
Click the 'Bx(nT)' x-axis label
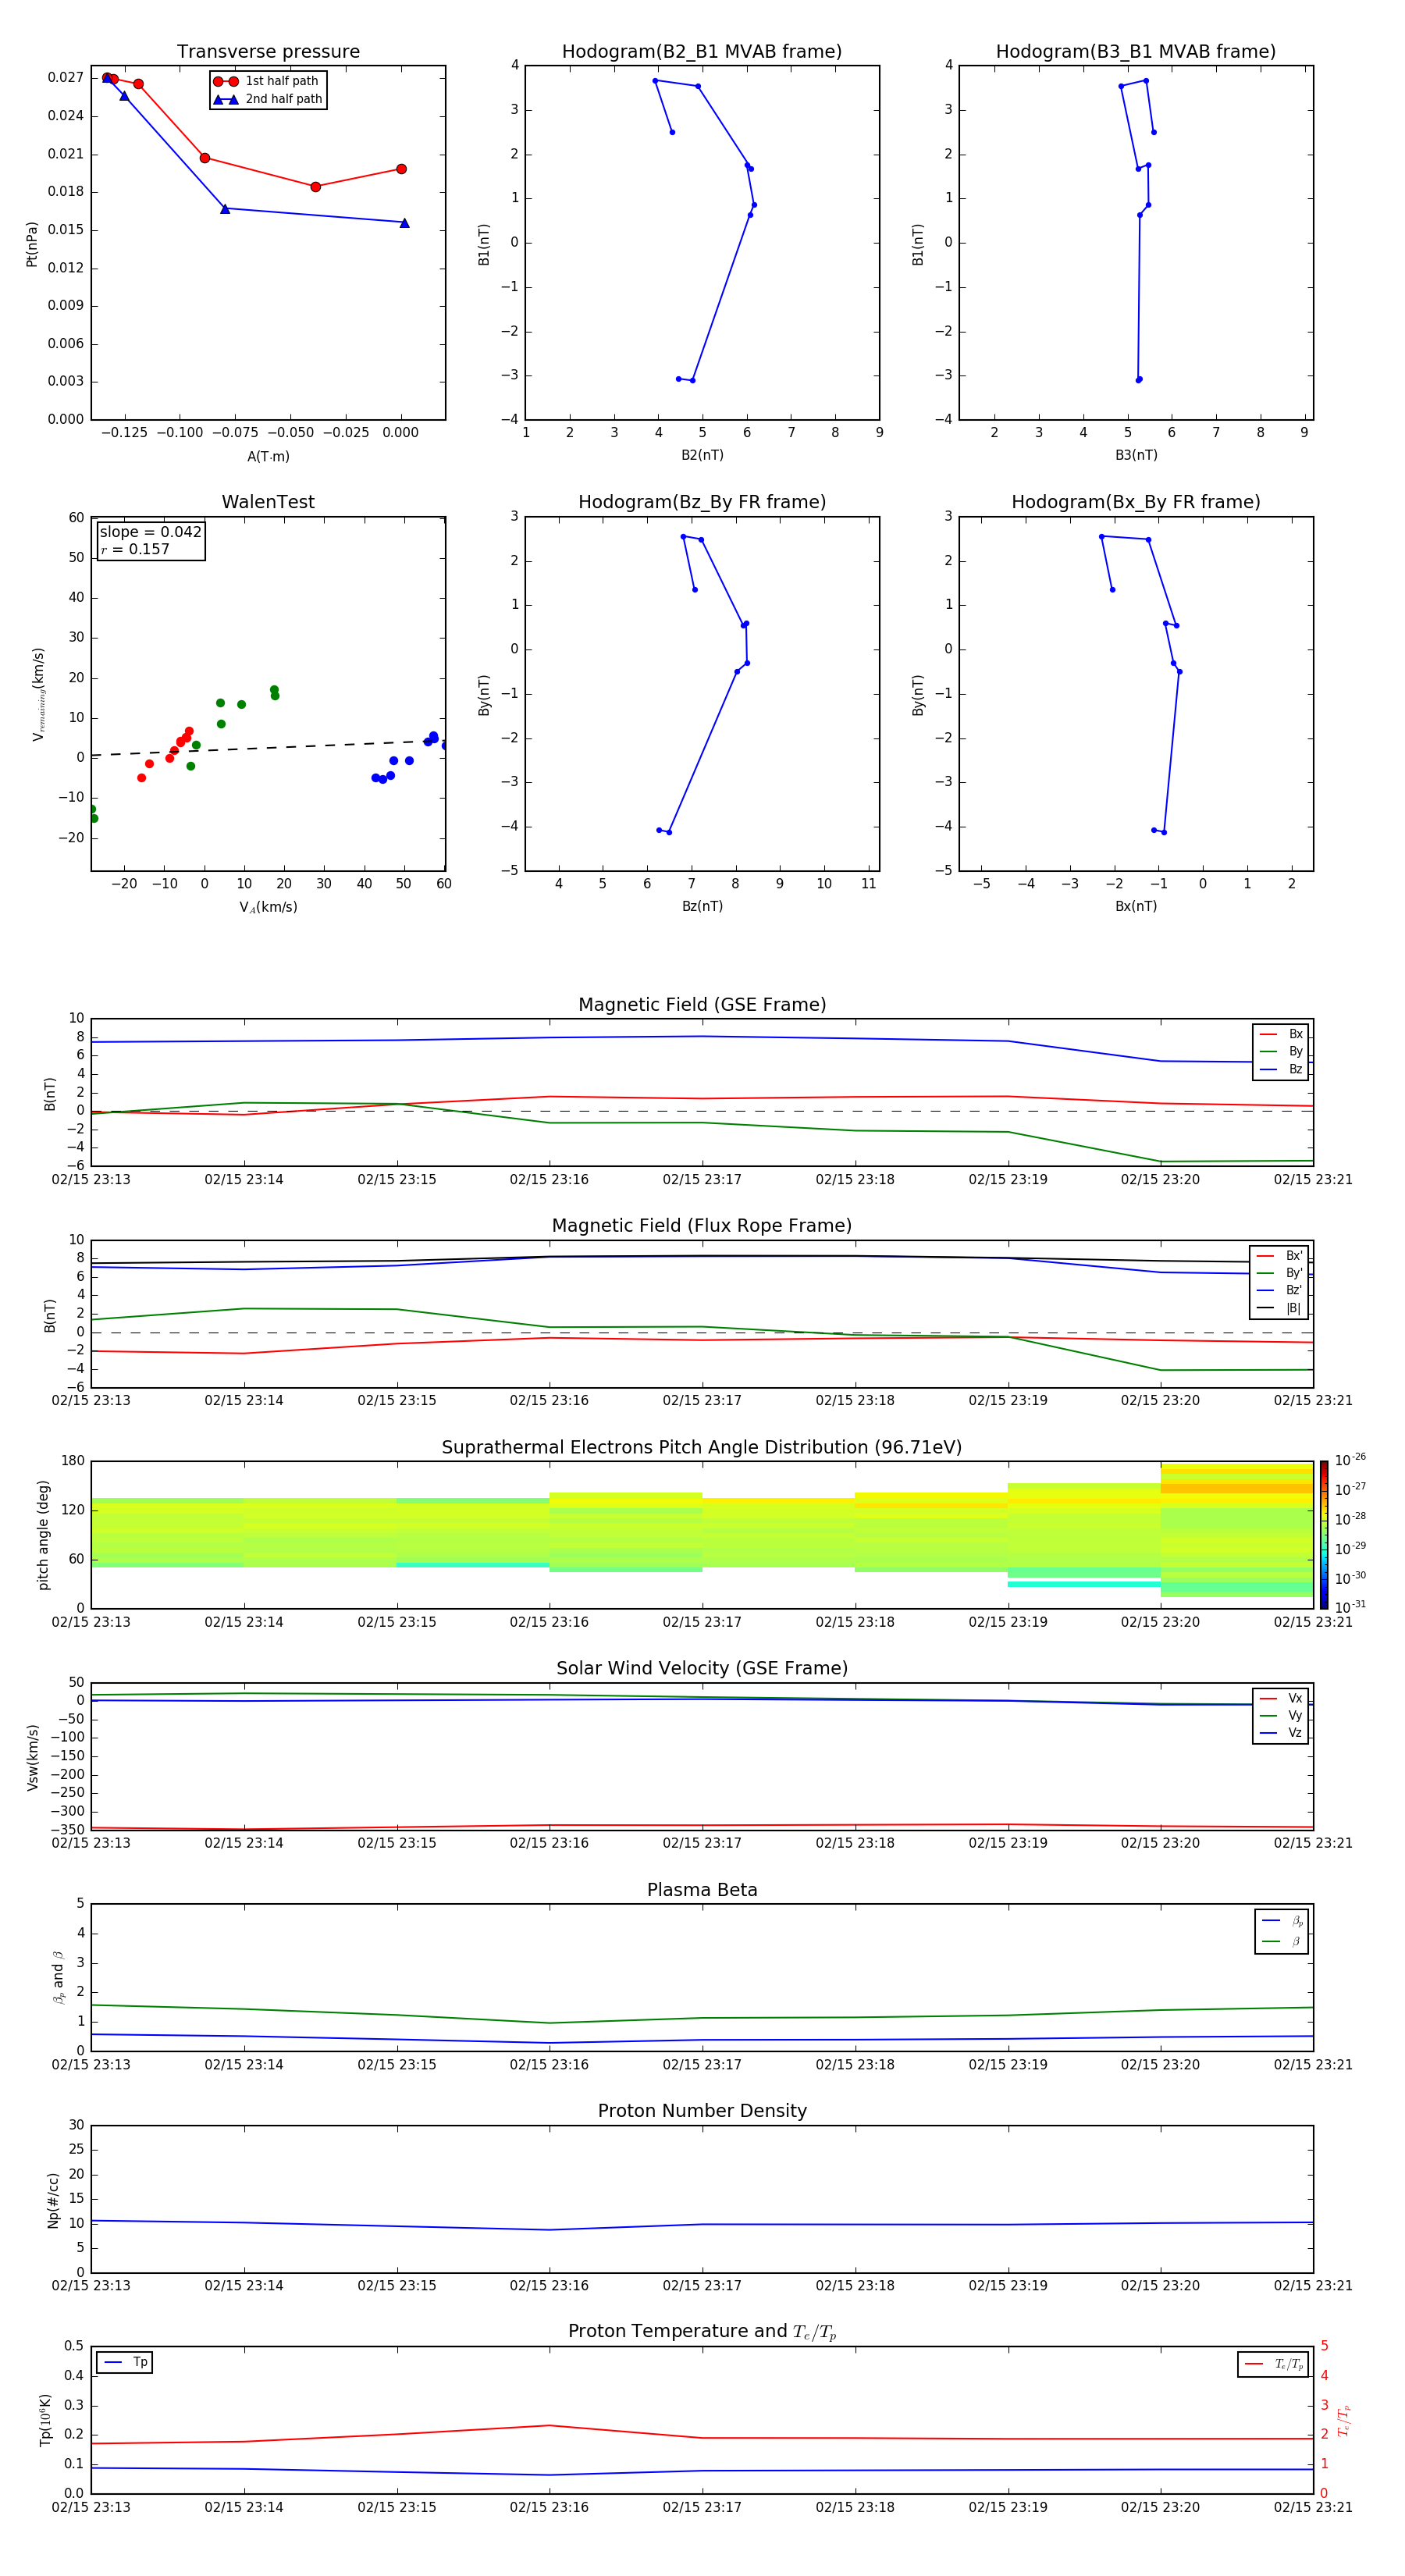pos(1136,906)
